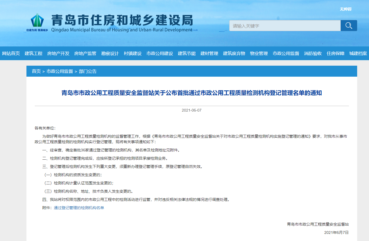Navigate to 勘察设计 section
The image size is (369, 241).
pos(110,54)
